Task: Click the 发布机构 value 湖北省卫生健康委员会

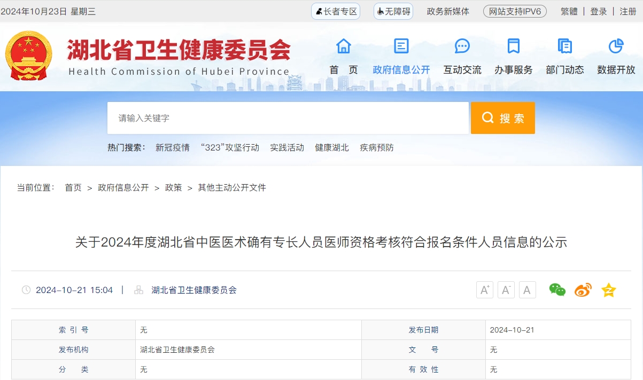Action: 177,350
